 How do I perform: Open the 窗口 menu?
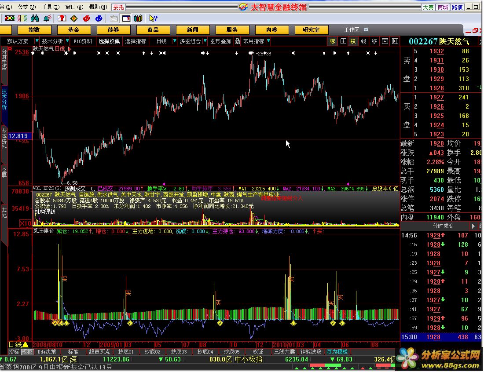point(74,7)
